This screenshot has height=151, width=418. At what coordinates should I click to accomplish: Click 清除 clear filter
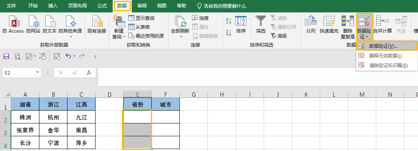(x=279, y=18)
